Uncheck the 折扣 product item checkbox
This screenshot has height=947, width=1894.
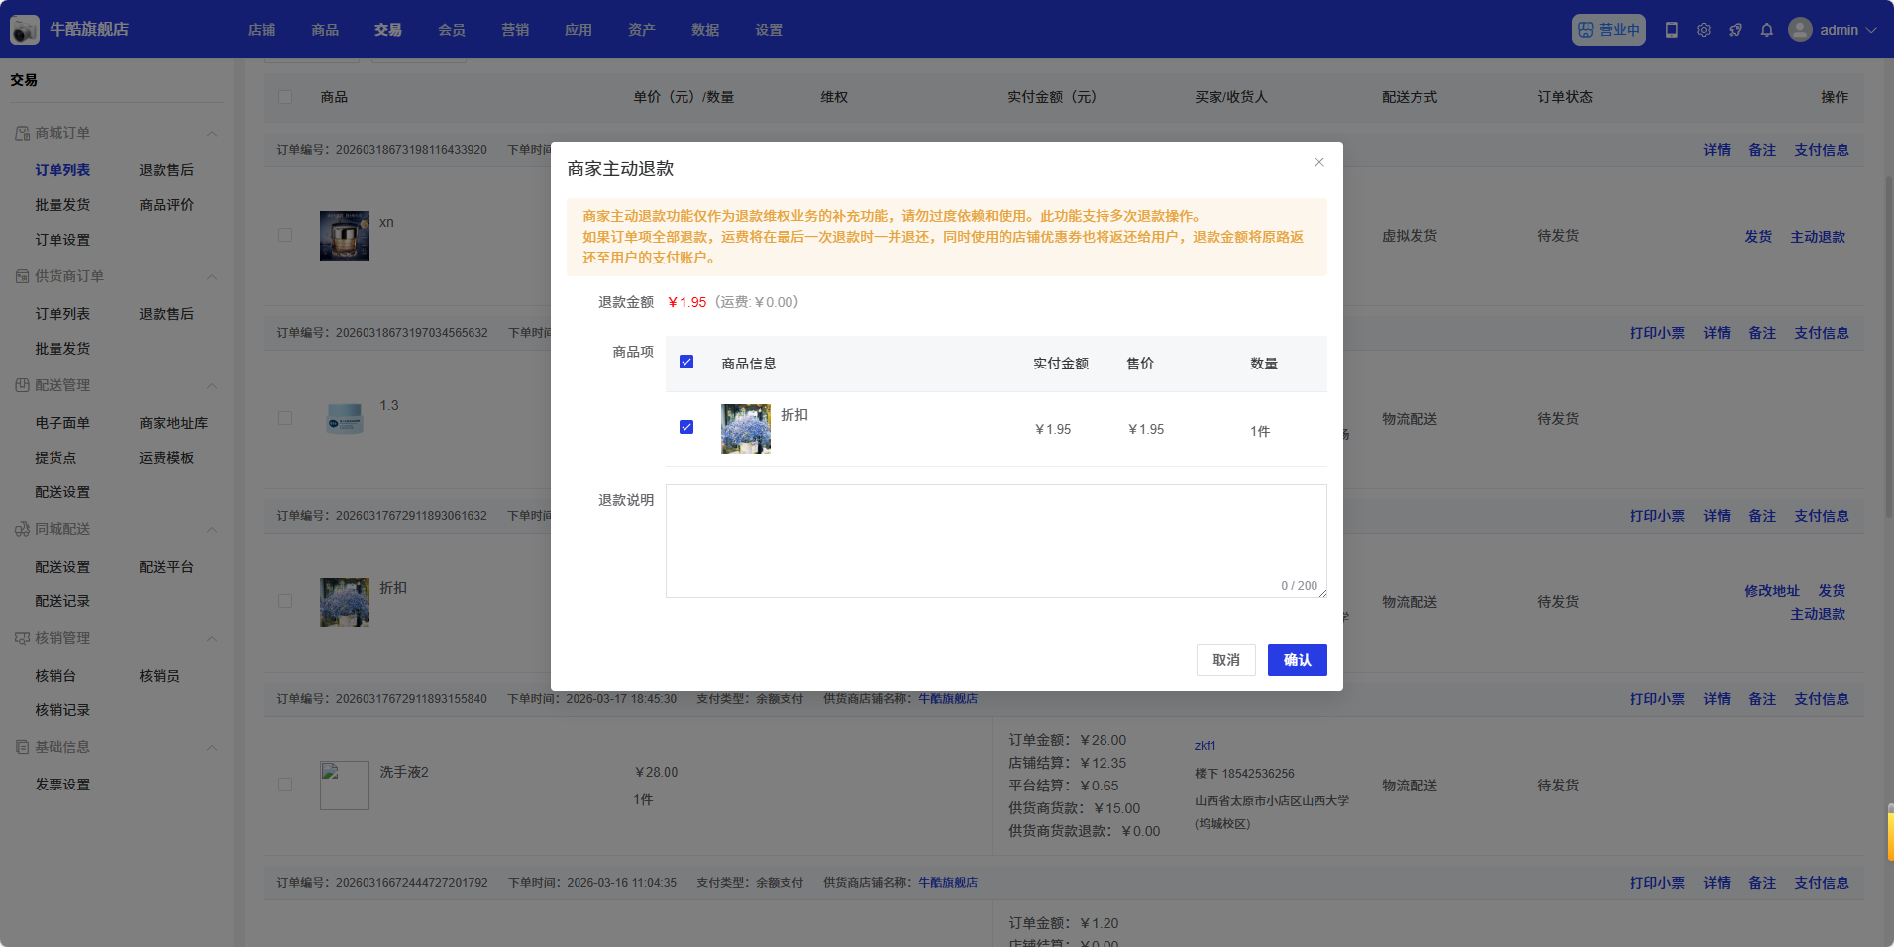coord(686,427)
